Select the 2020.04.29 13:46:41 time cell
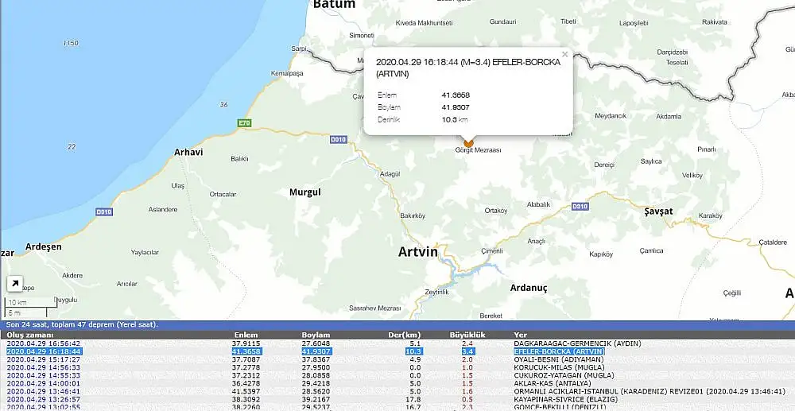The width and height of the screenshot is (795, 411). pyautogui.click(x=43, y=392)
